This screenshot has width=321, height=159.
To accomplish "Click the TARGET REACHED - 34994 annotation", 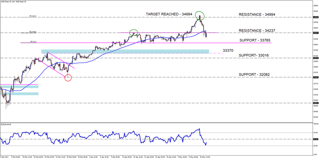I will 169,14.
